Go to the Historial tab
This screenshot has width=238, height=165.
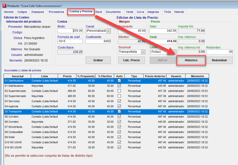pos(179,12)
